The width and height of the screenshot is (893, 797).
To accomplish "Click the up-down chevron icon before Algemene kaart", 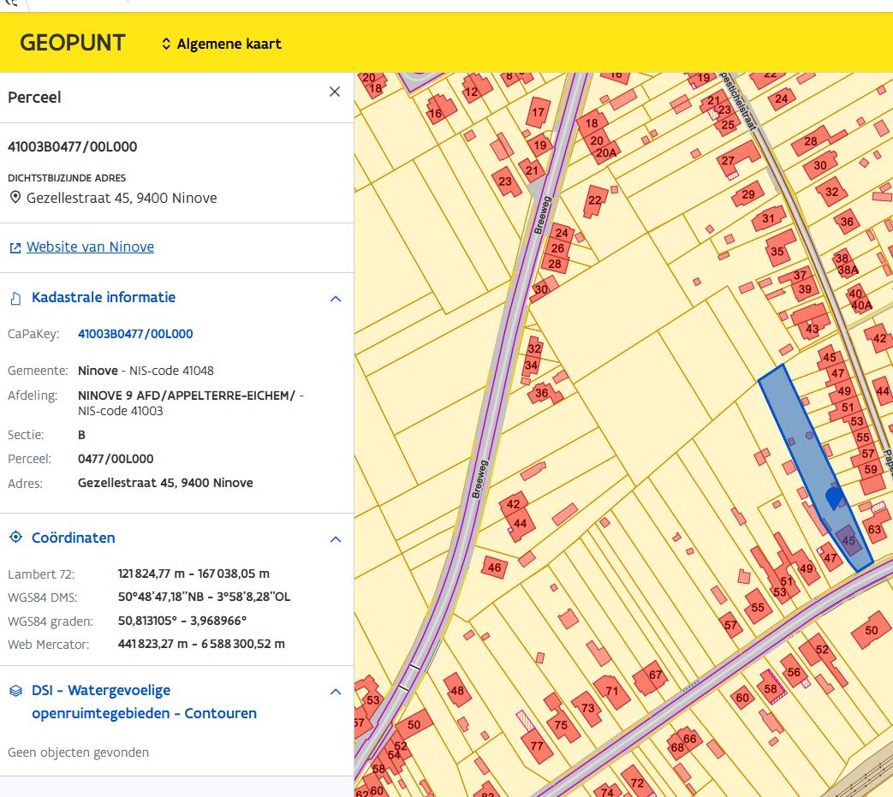I will click(166, 44).
